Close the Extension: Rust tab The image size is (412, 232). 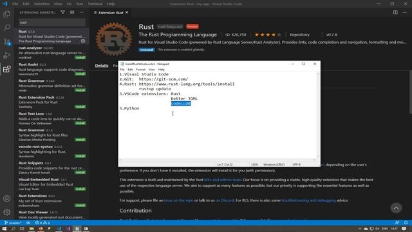[127, 12]
